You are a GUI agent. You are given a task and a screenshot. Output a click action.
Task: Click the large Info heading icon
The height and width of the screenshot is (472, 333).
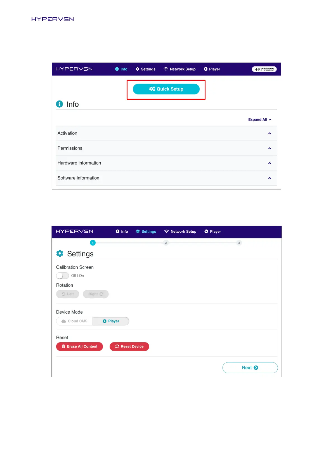pos(60,104)
